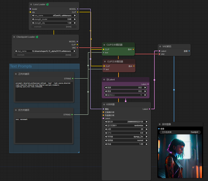Click the green badge icon on Lora Loader
Screen dimensions: 208x181
point(47,4)
